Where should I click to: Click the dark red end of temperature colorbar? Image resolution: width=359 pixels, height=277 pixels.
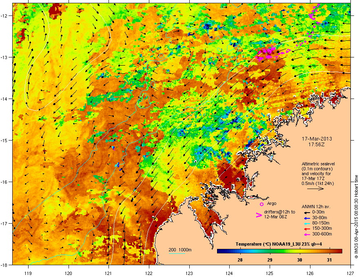point(340,251)
